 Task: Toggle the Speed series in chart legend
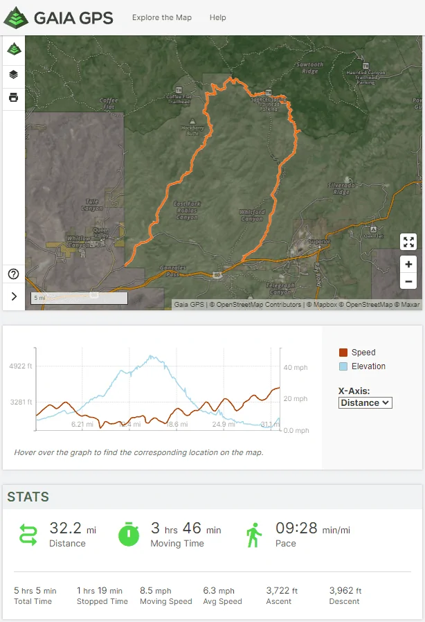(x=357, y=353)
